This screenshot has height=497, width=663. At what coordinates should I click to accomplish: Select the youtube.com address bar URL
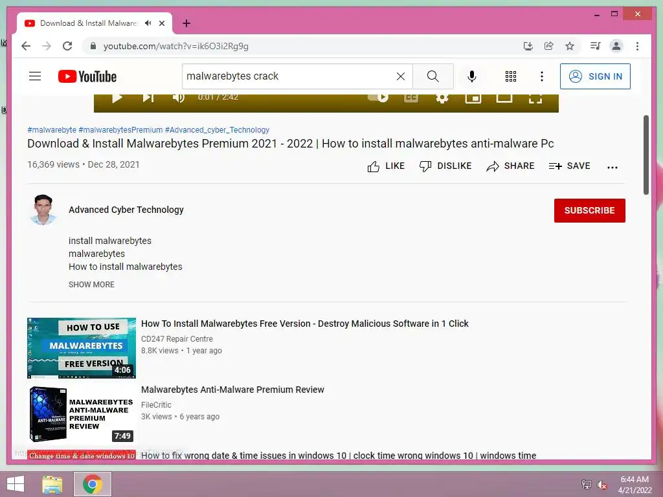click(175, 46)
